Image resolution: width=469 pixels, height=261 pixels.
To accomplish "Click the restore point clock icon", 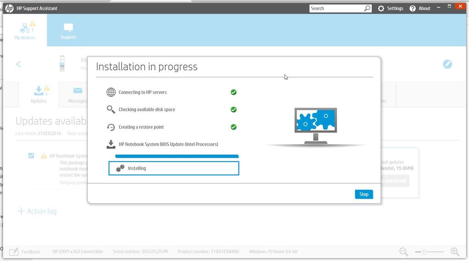I will [x=111, y=127].
